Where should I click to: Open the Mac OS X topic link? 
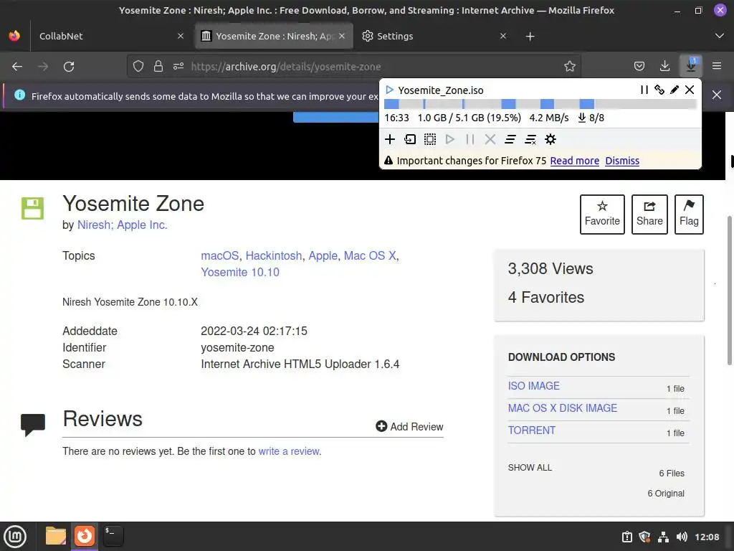pyautogui.click(x=370, y=255)
